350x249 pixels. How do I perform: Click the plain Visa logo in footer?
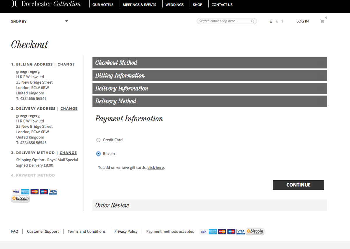pyautogui.click(x=204, y=231)
